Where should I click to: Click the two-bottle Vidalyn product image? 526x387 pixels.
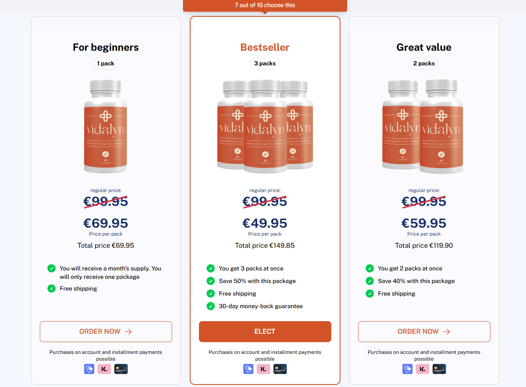click(424, 127)
